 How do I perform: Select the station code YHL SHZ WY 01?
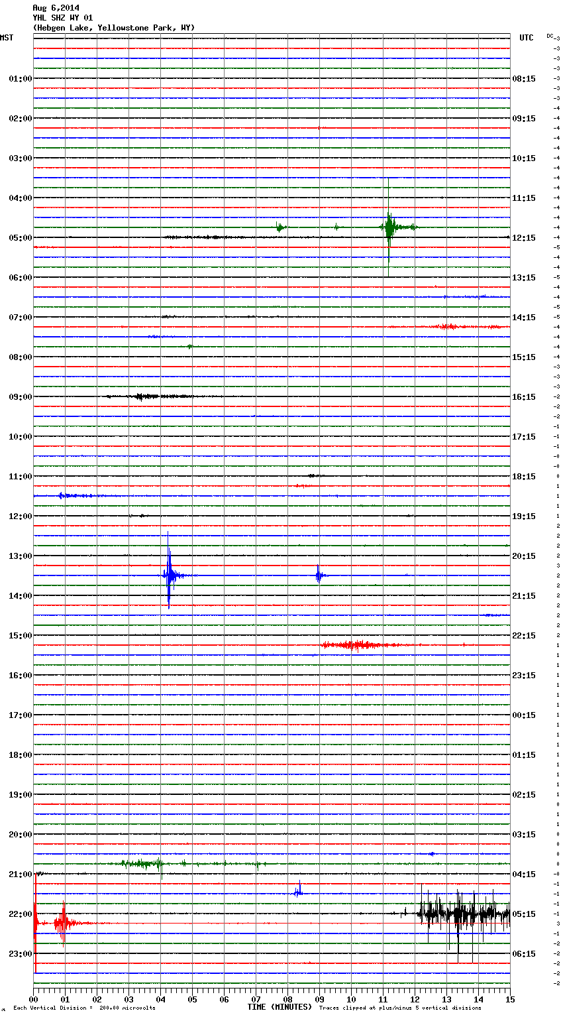point(63,18)
